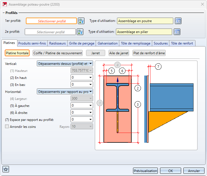Switch to the Soudures tab
Screen dimensions: 207x176
(x=161, y=43)
